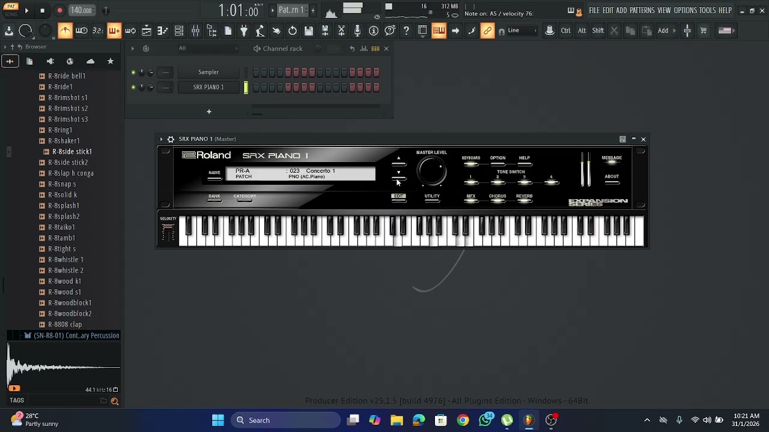Toggle wait for input to start playing
The image size is (769, 432).
(x=82, y=31)
